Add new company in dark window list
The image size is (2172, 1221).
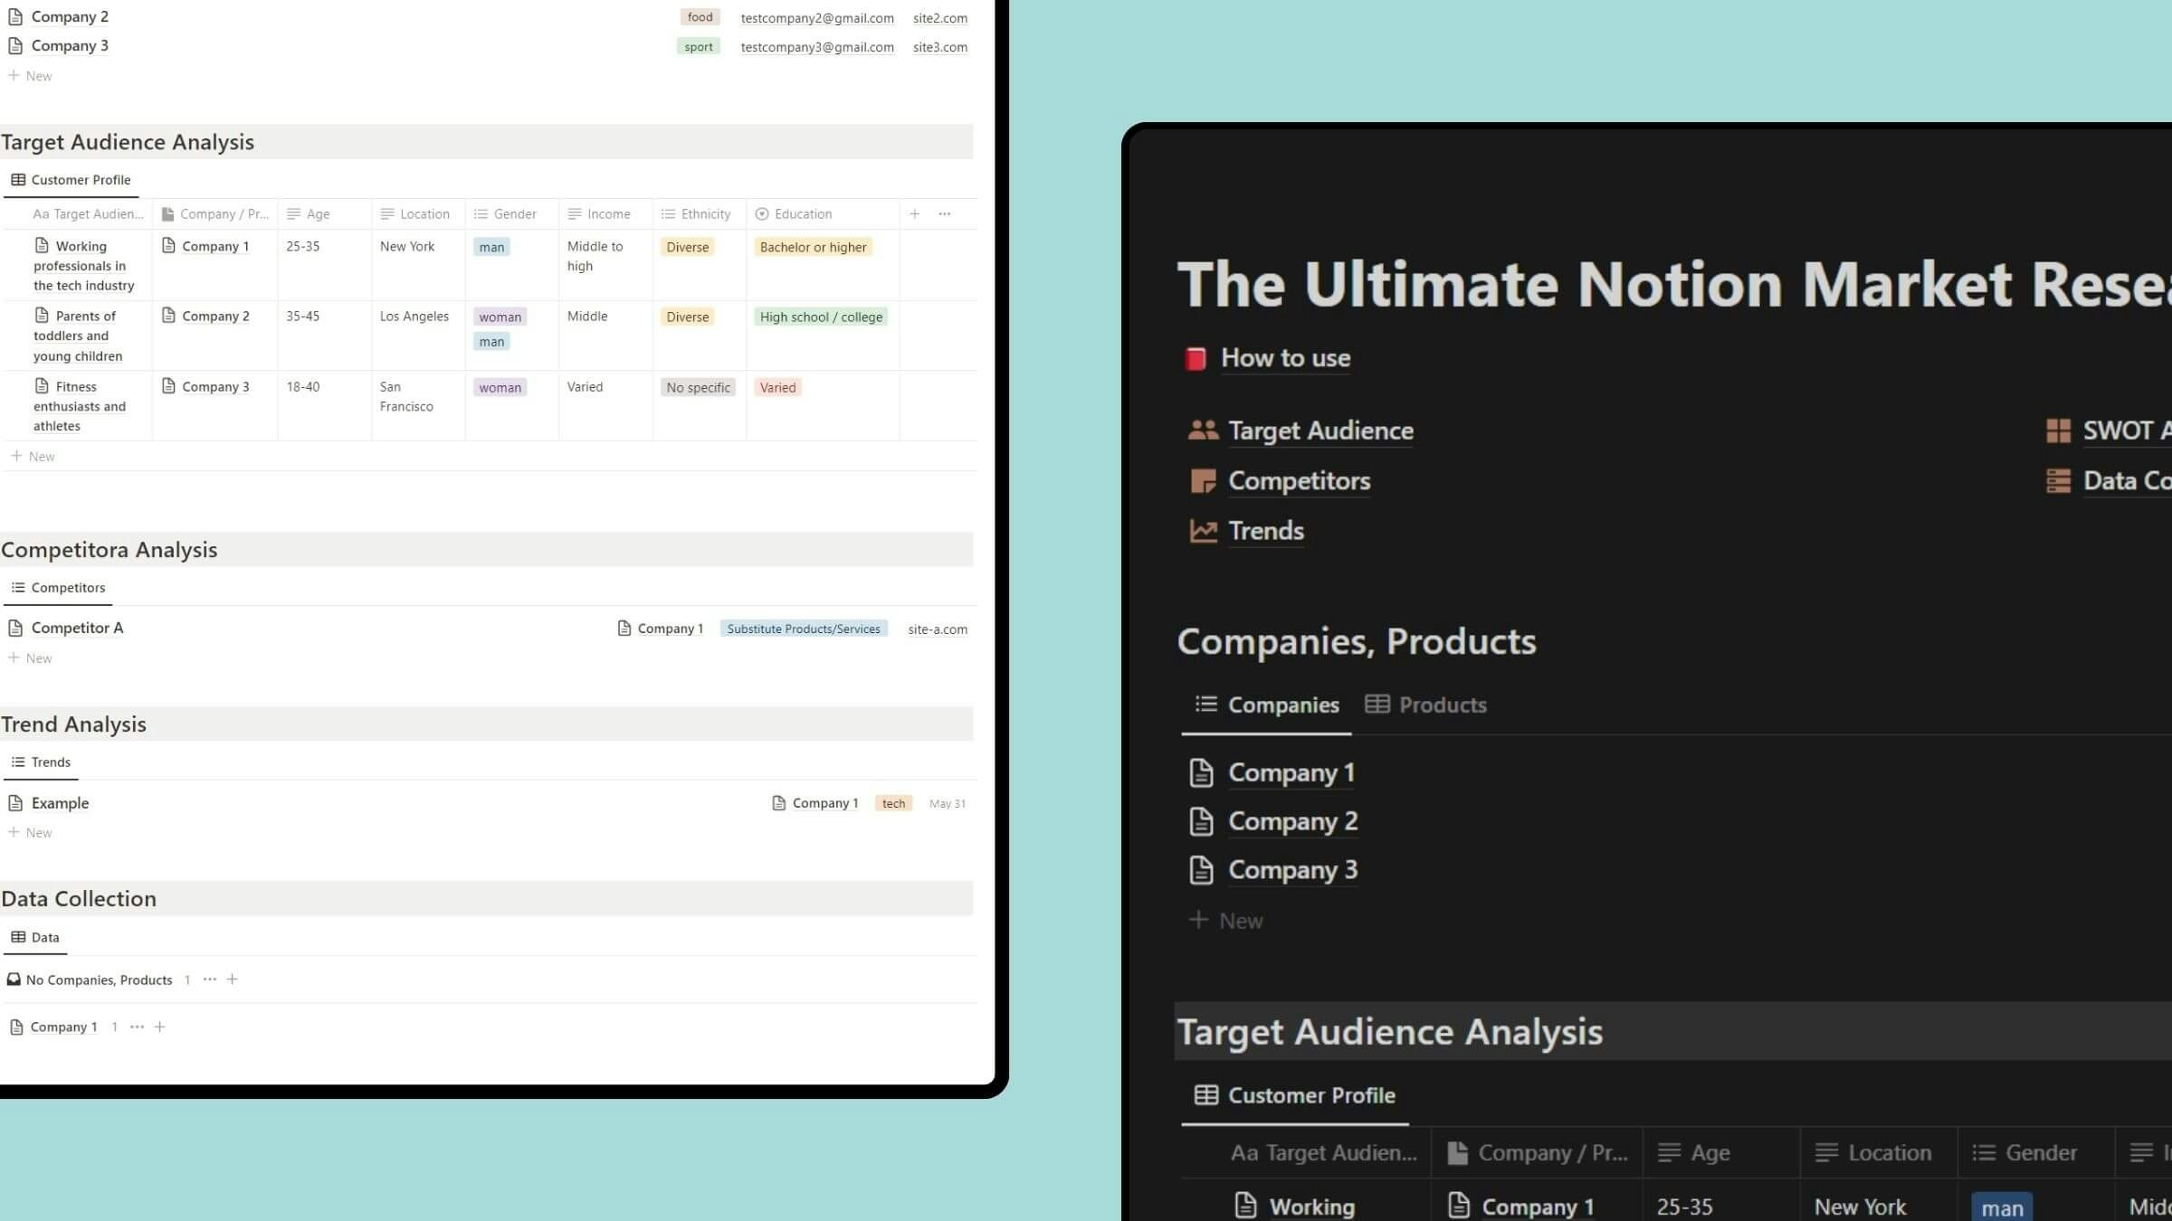1226,921
